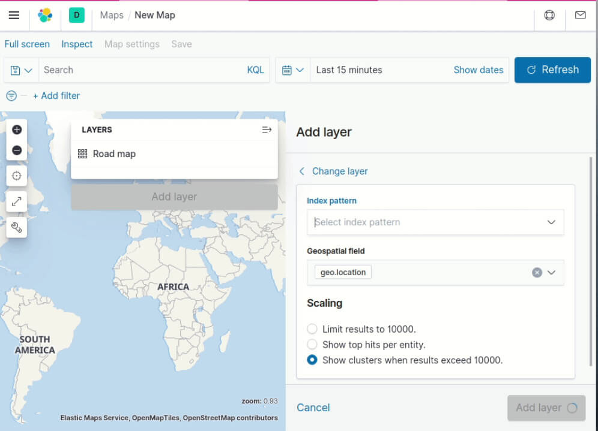The width and height of the screenshot is (598, 431).
Task: Click the expand map tool icon
Action: pyautogui.click(x=17, y=201)
